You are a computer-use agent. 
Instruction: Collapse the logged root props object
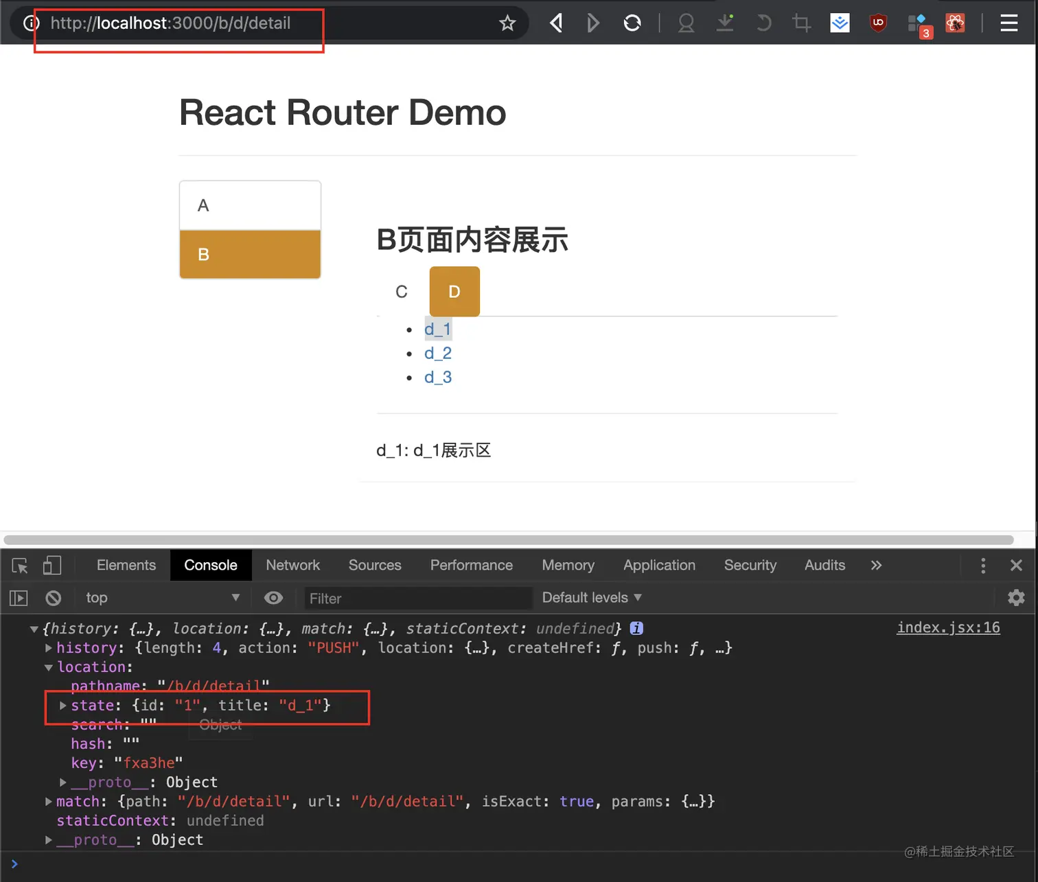click(x=34, y=629)
